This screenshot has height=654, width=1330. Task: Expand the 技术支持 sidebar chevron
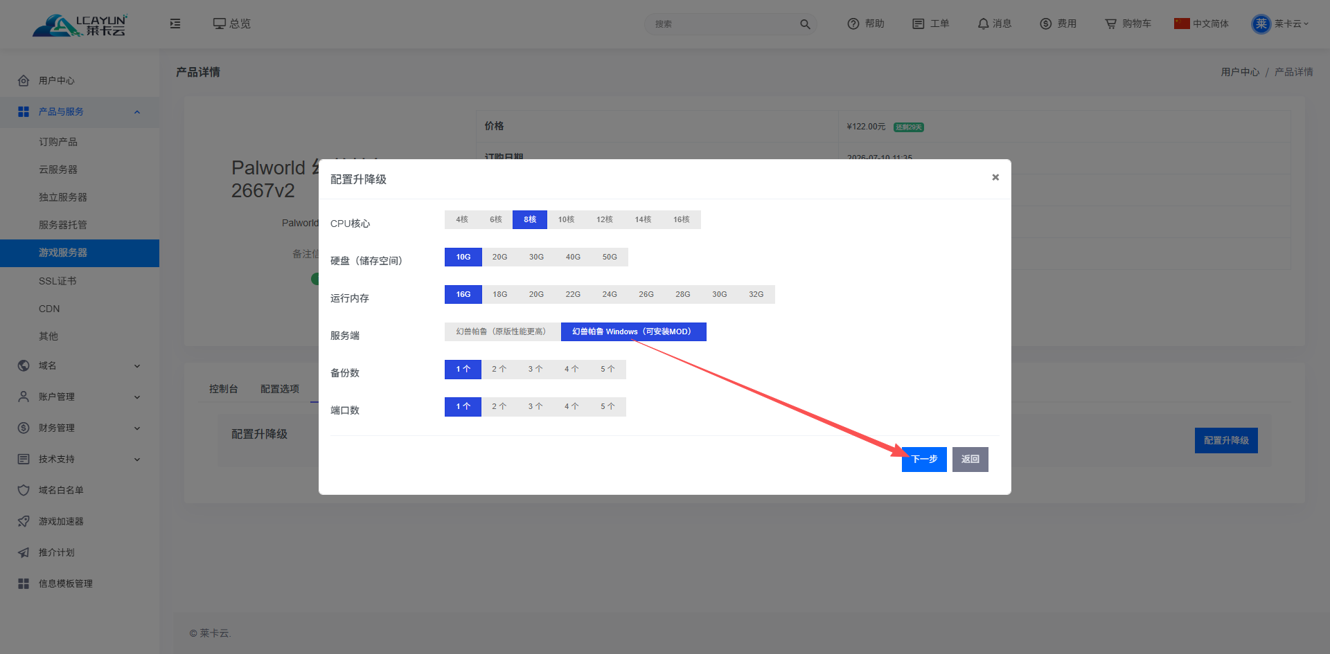tap(137, 460)
